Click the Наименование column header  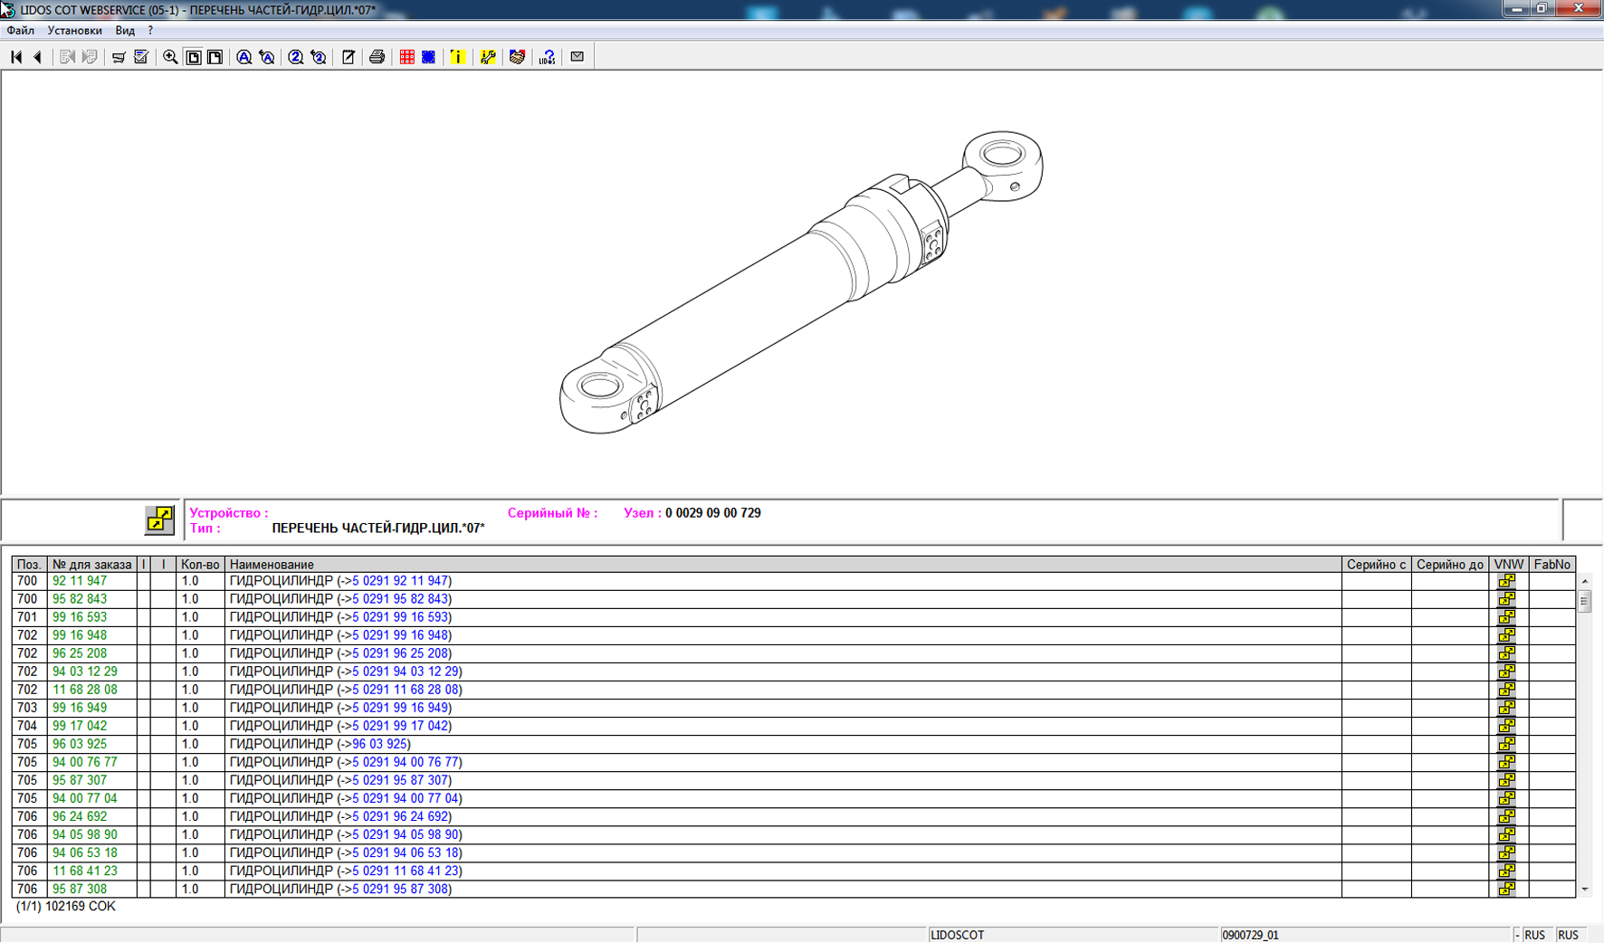click(272, 565)
